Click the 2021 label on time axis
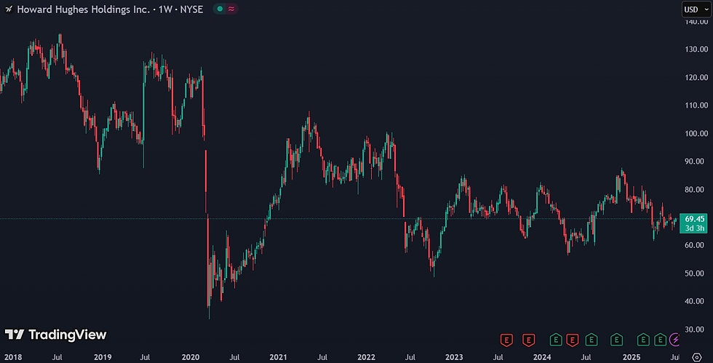 point(278,357)
